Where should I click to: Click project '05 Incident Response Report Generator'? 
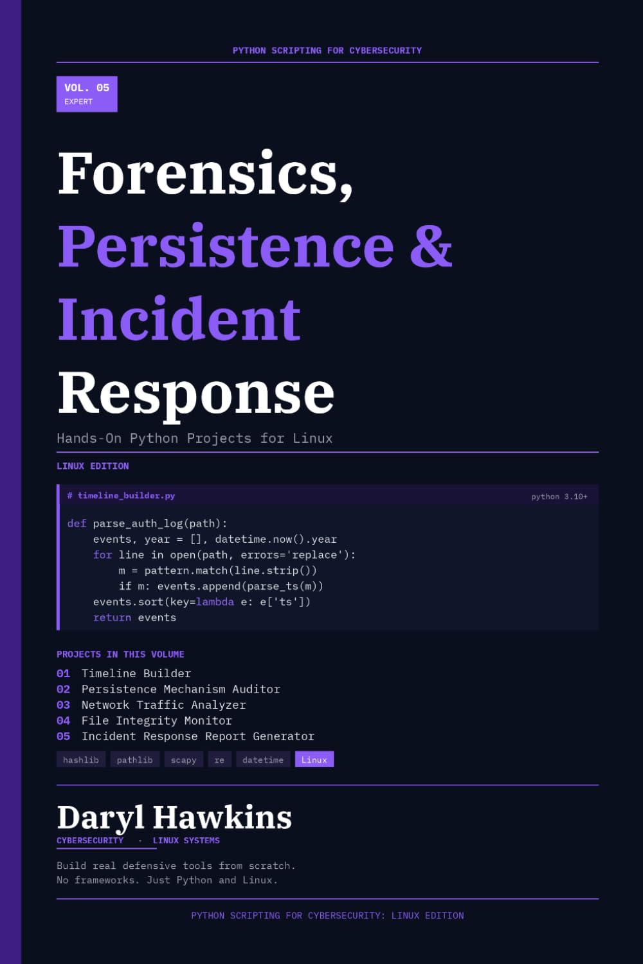186,736
